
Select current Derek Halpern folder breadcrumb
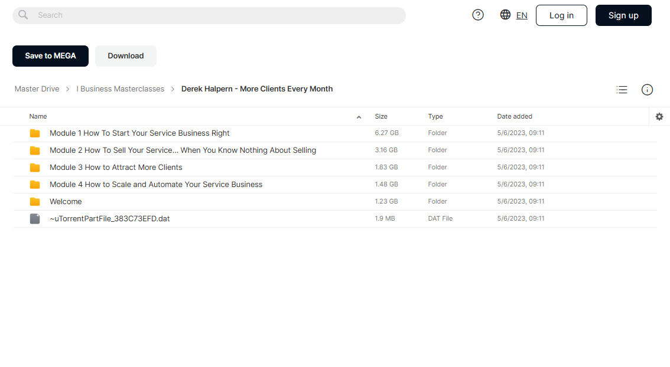click(x=257, y=89)
